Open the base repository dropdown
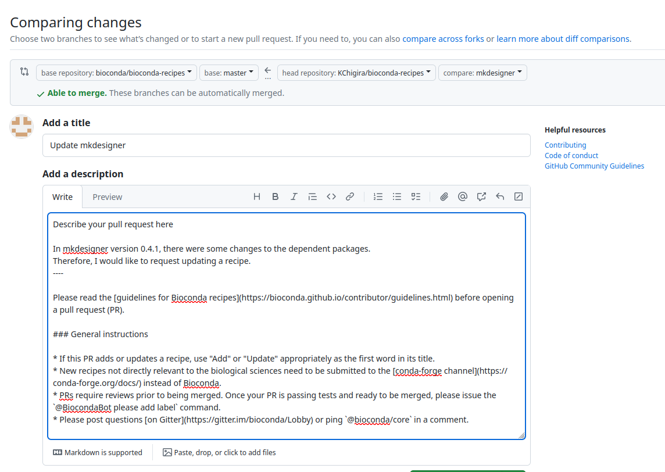Screen dimensions: 665x472 [116, 73]
